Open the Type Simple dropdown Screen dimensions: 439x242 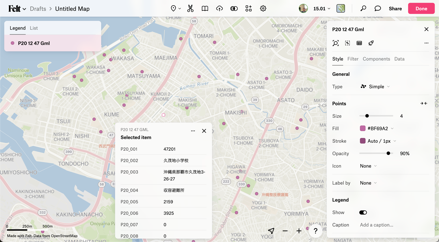tap(375, 87)
